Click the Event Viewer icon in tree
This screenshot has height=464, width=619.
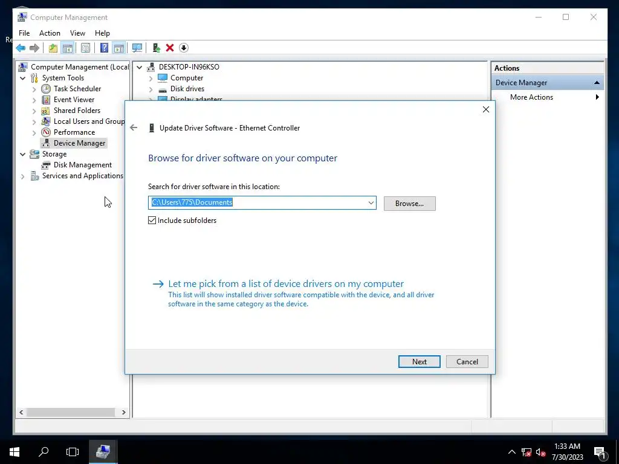[46, 100]
